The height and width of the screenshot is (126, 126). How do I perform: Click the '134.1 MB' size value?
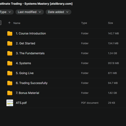click(x=113, y=43)
